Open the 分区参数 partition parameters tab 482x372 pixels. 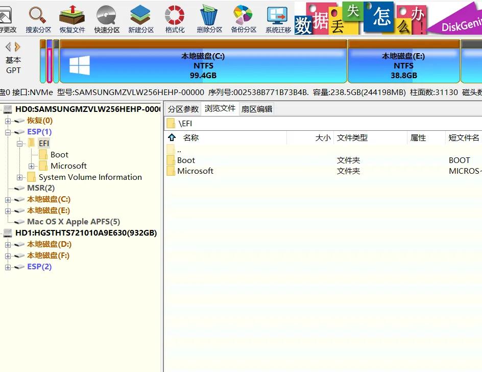(x=183, y=108)
